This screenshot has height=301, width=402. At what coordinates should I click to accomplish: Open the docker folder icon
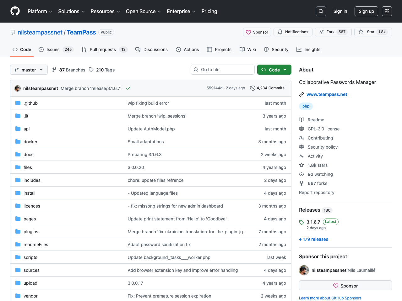point(18,141)
